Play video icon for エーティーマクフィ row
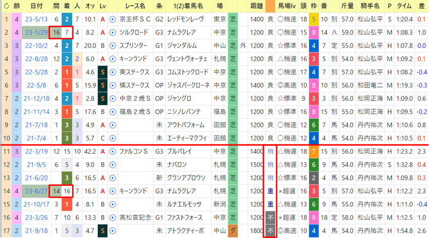The width and height of the screenshot is (429, 238). click(x=113, y=138)
